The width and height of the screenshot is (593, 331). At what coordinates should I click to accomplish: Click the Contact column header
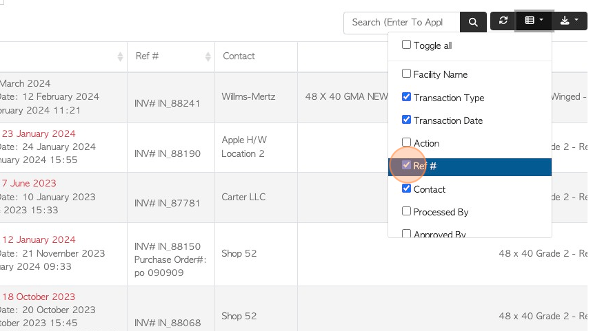[x=239, y=56]
